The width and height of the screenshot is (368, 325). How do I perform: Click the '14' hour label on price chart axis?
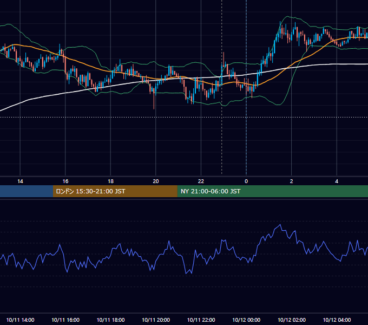20,181
